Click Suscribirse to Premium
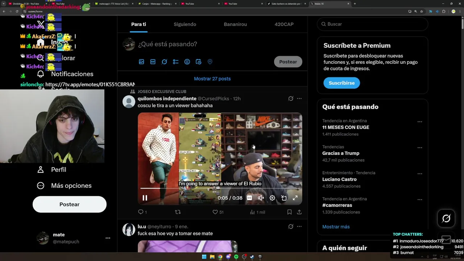The image size is (464, 261). point(341,83)
